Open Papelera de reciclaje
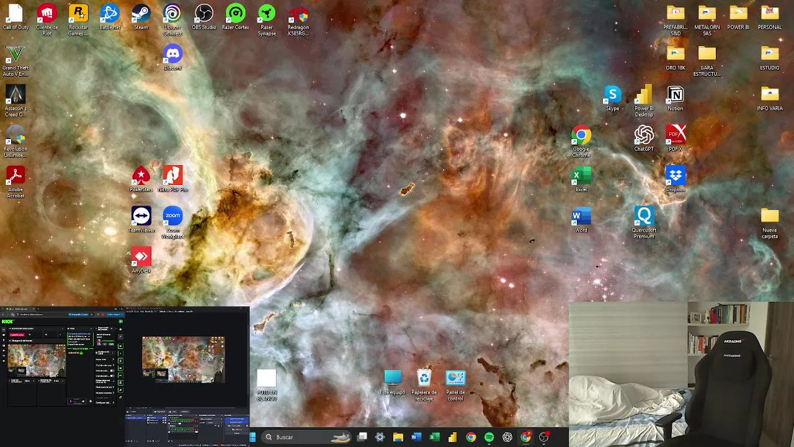This screenshot has width=794, height=447. click(x=424, y=385)
